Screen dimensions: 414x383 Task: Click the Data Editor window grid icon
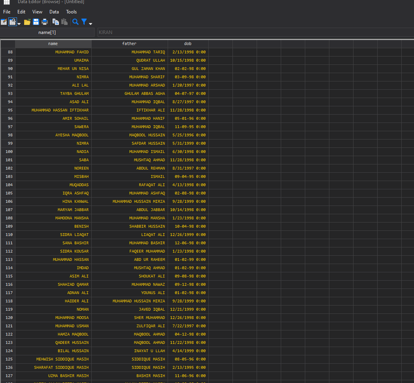click(7, 2)
